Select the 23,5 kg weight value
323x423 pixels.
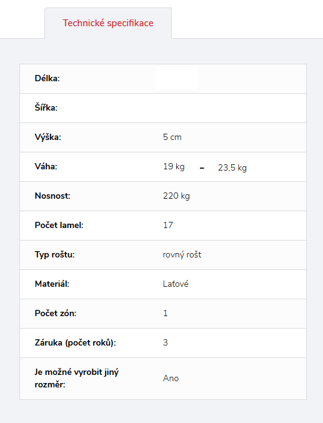coord(232,168)
